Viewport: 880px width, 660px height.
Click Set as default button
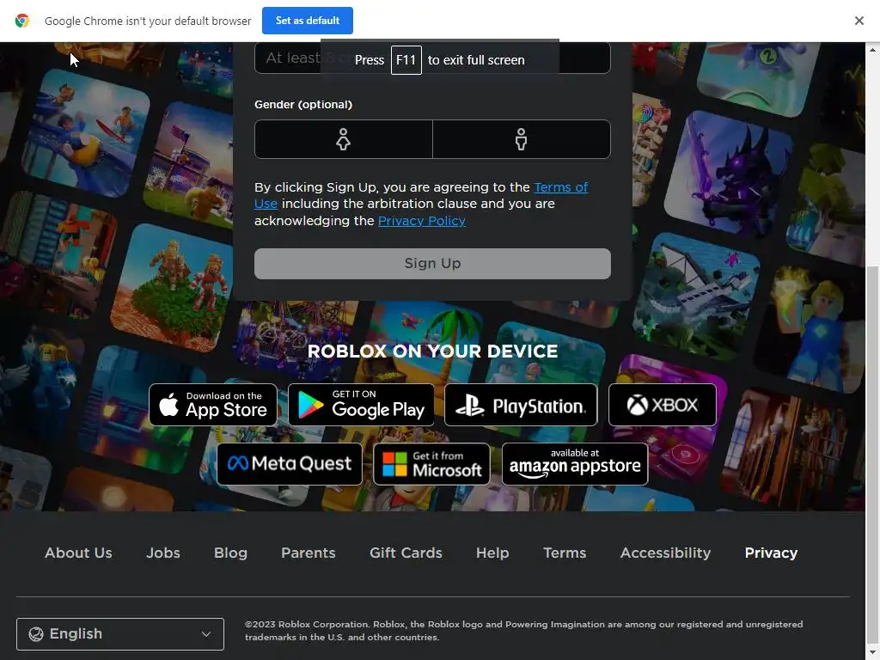308,21
